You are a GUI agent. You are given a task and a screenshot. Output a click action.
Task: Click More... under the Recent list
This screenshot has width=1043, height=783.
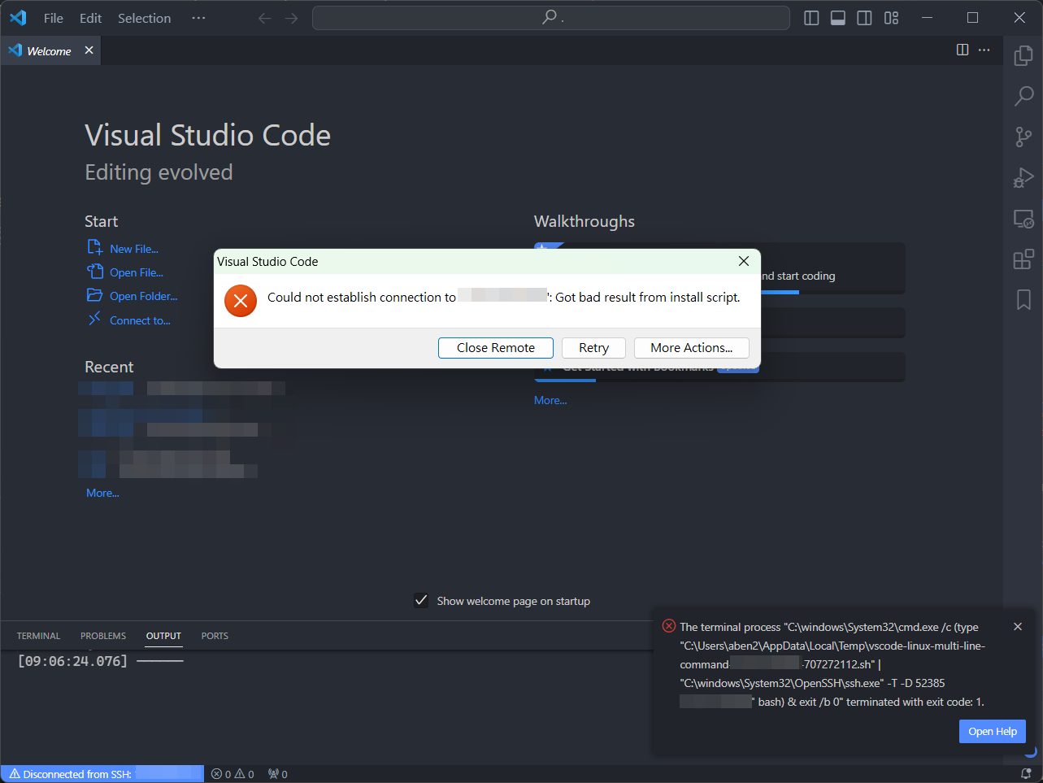click(102, 493)
